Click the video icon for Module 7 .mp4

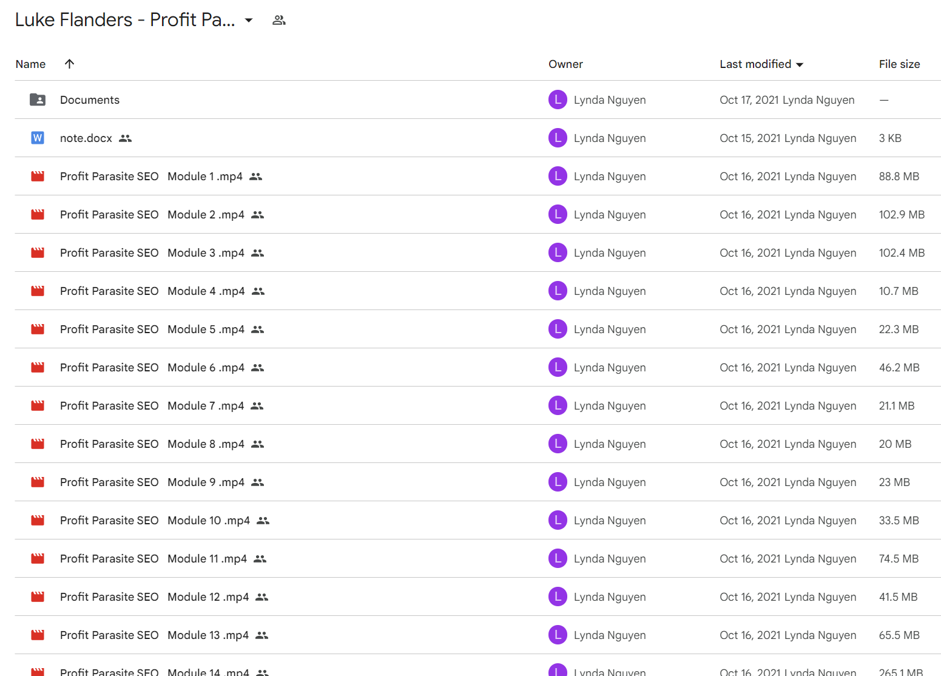point(38,405)
